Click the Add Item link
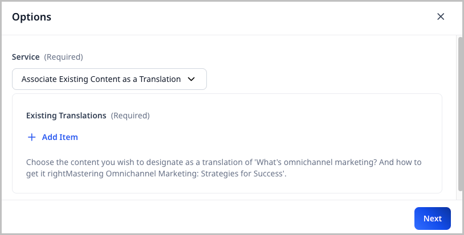The image size is (464, 235). click(59, 137)
